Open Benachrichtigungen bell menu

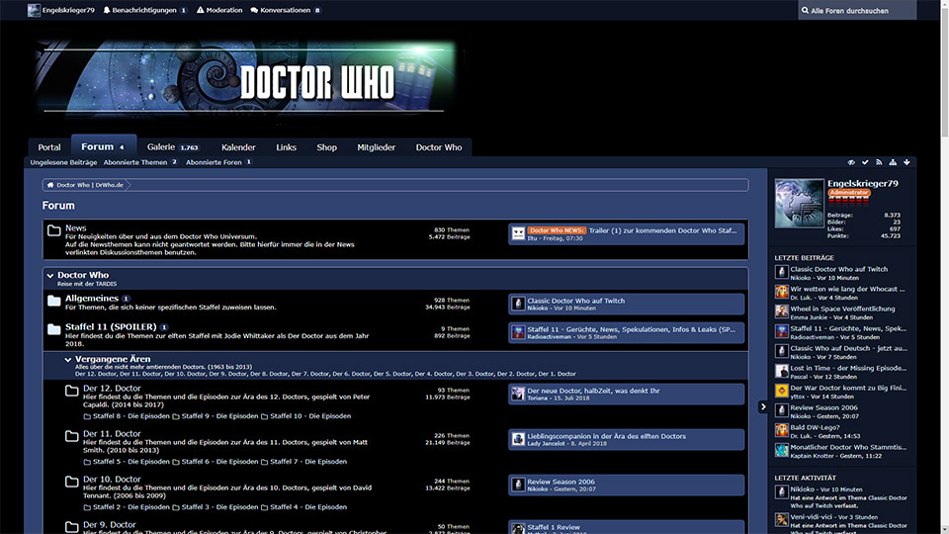click(x=144, y=10)
